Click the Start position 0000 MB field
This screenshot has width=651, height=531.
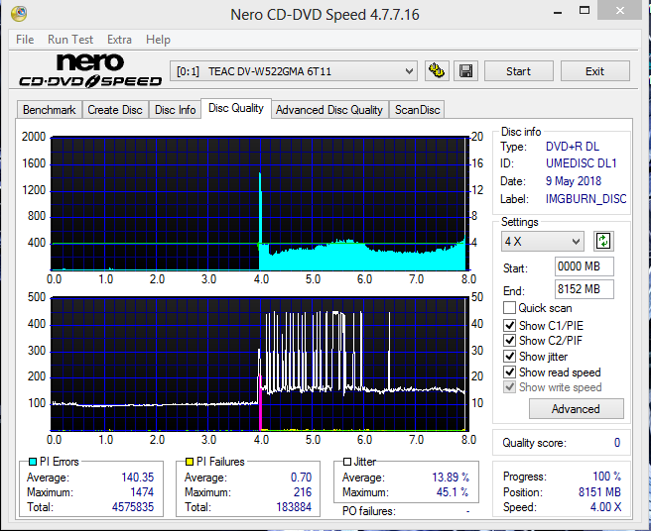pyautogui.click(x=585, y=266)
